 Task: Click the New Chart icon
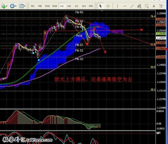click(3, 6)
